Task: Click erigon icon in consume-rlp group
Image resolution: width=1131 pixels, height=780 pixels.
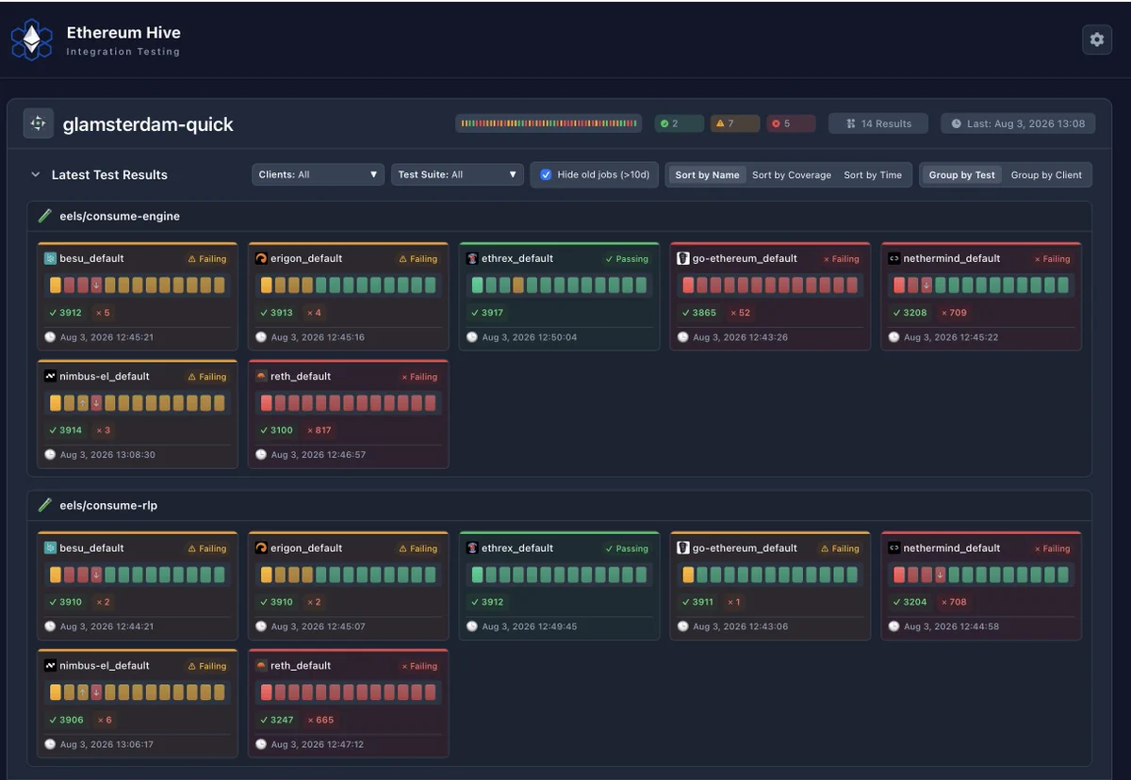Action: tap(261, 547)
